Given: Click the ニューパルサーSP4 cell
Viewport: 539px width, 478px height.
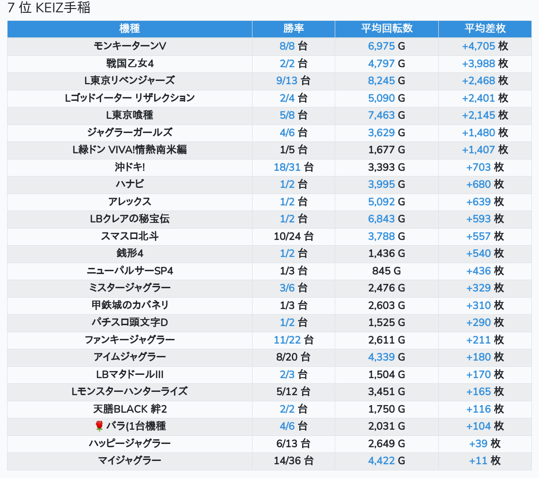Looking at the screenshot, I should 130,271.
